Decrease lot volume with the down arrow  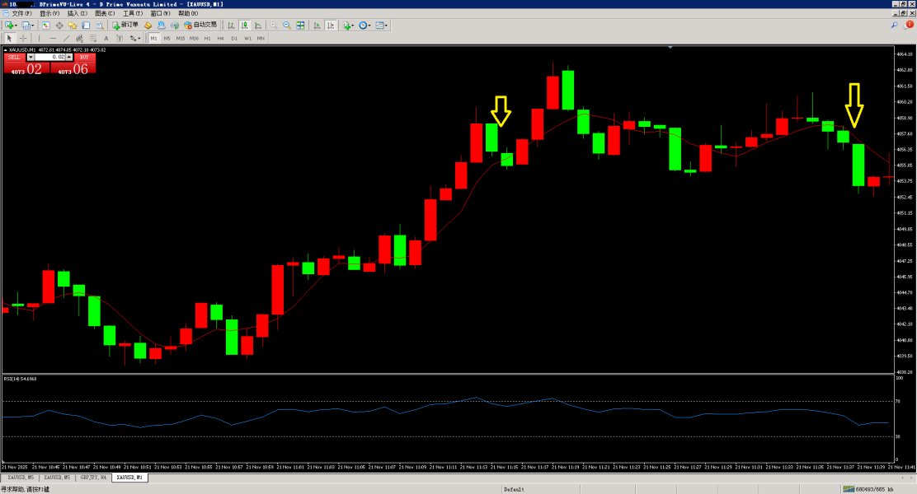pos(31,58)
